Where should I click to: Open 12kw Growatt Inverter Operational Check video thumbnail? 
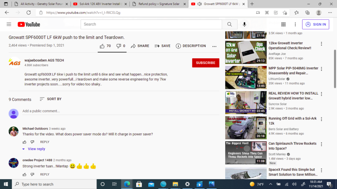[246, 53]
